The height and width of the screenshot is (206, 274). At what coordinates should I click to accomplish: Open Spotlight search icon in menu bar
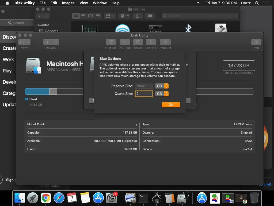click(257, 3)
